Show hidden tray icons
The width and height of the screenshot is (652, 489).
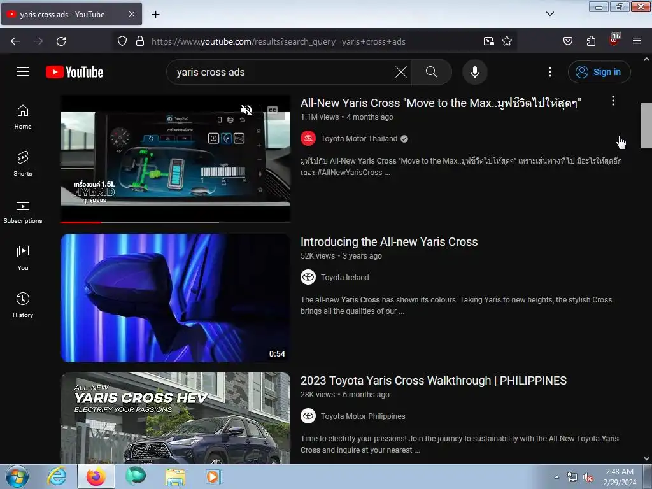(x=556, y=477)
